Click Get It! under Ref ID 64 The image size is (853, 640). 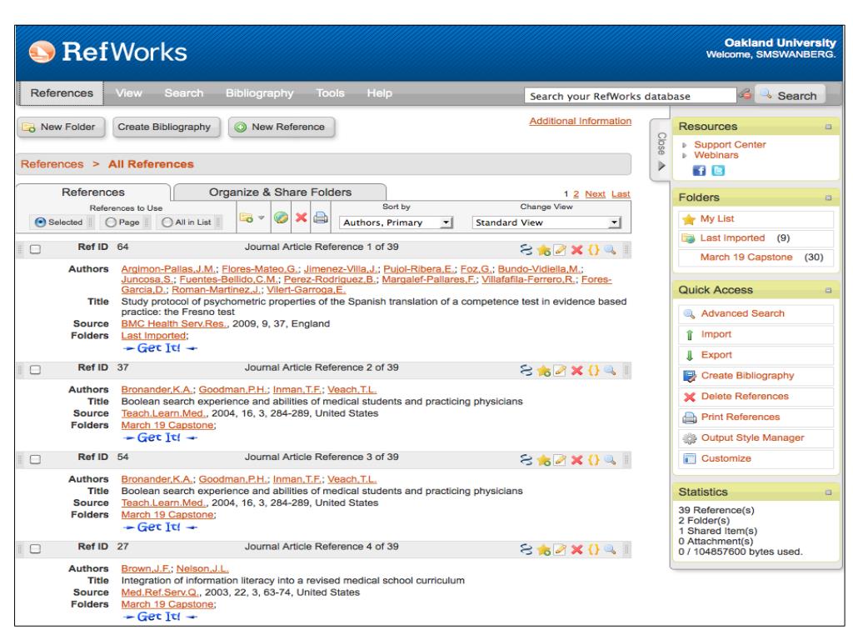click(x=160, y=347)
